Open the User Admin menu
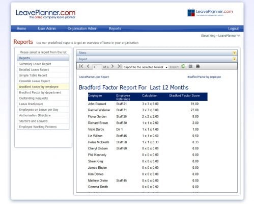Viewport: 254px width, 204px height. [47, 29]
